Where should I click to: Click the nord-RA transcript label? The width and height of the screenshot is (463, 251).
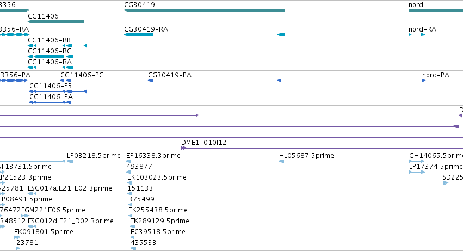422,29
